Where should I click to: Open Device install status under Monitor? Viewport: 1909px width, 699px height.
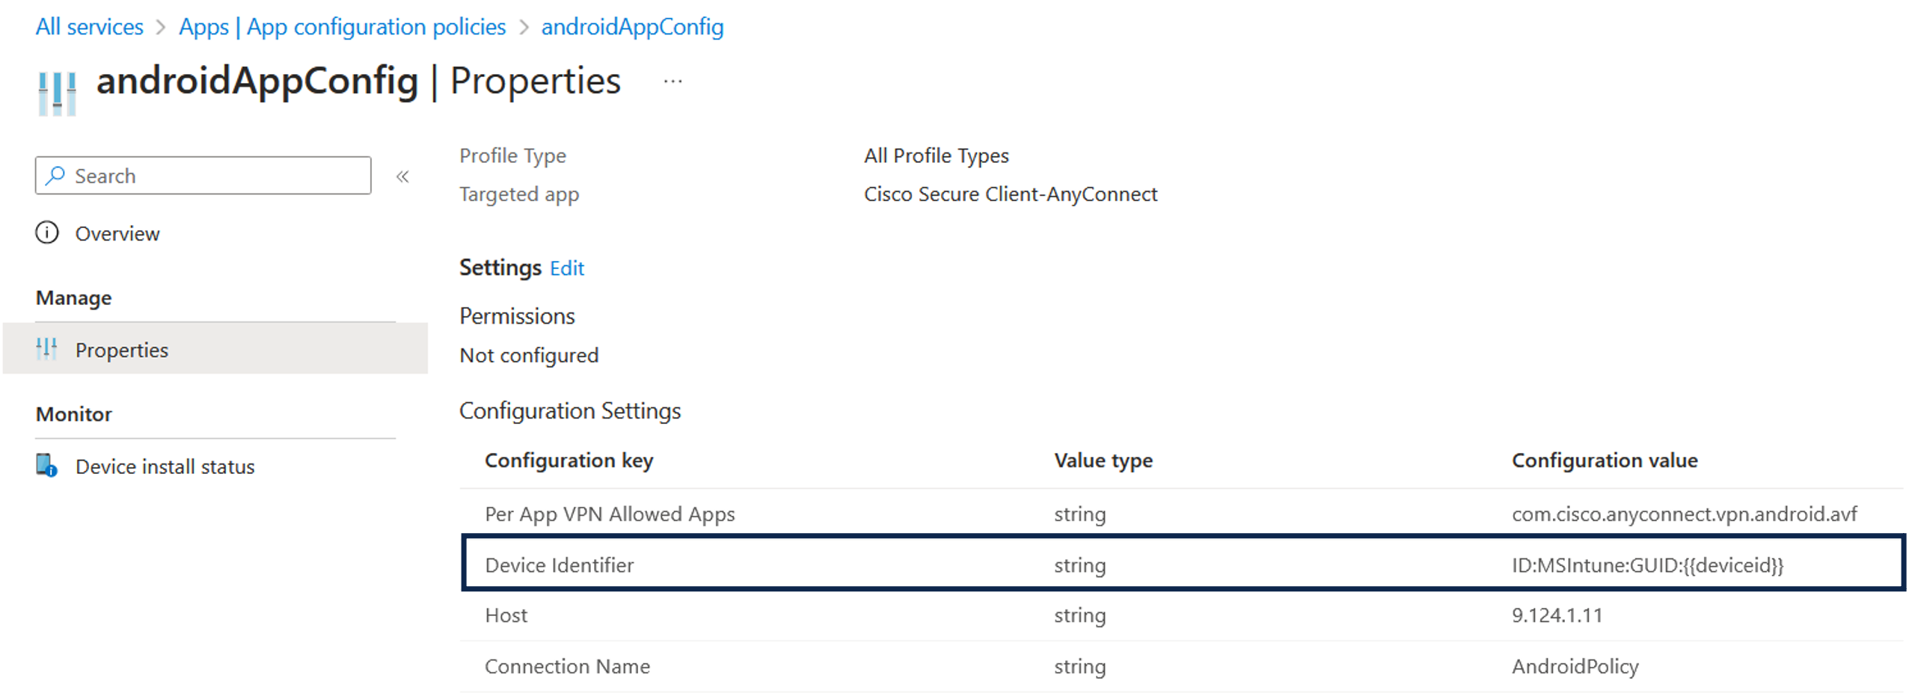pyautogui.click(x=165, y=466)
